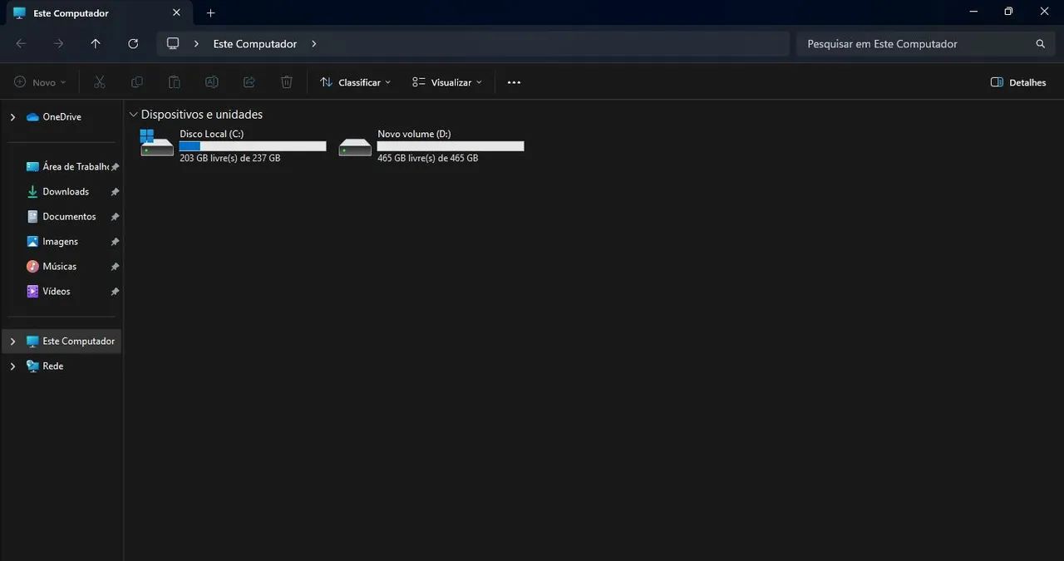Click the Delete trash icon
The height and width of the screenshot is (561, 1064).
click(287, 82)
